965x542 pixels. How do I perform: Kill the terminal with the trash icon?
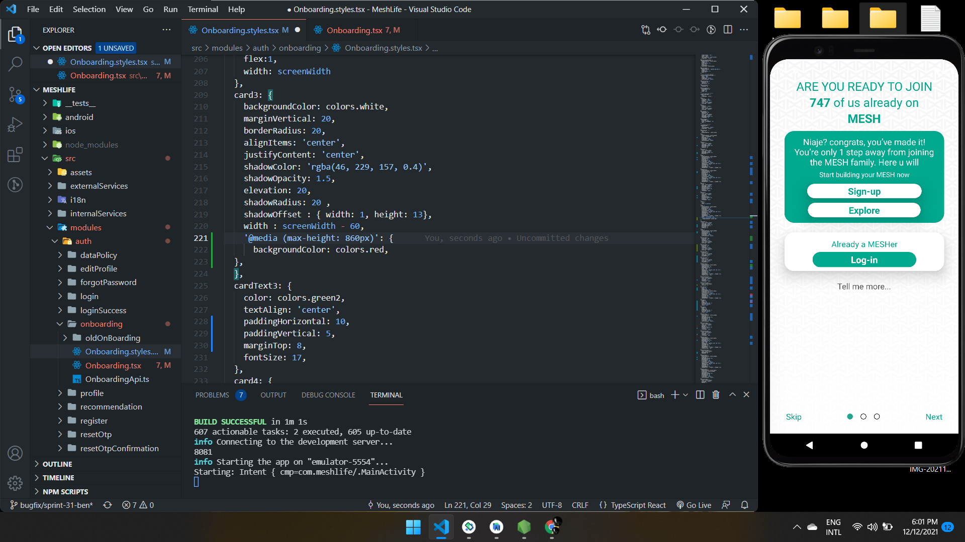click(716, 394)
